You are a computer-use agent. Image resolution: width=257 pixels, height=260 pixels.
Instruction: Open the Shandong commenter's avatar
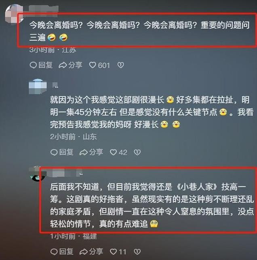pyautogui.click(x=38, y=87)
